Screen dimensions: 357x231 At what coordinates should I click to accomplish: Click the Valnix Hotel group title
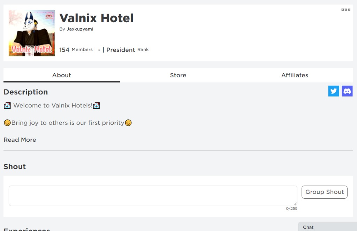(96, 18)
